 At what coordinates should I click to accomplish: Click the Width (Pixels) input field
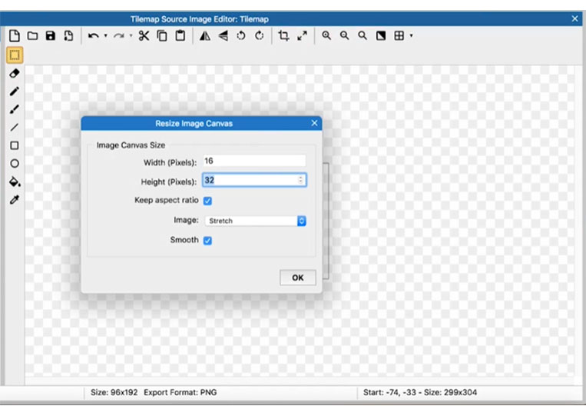point(254,161)
